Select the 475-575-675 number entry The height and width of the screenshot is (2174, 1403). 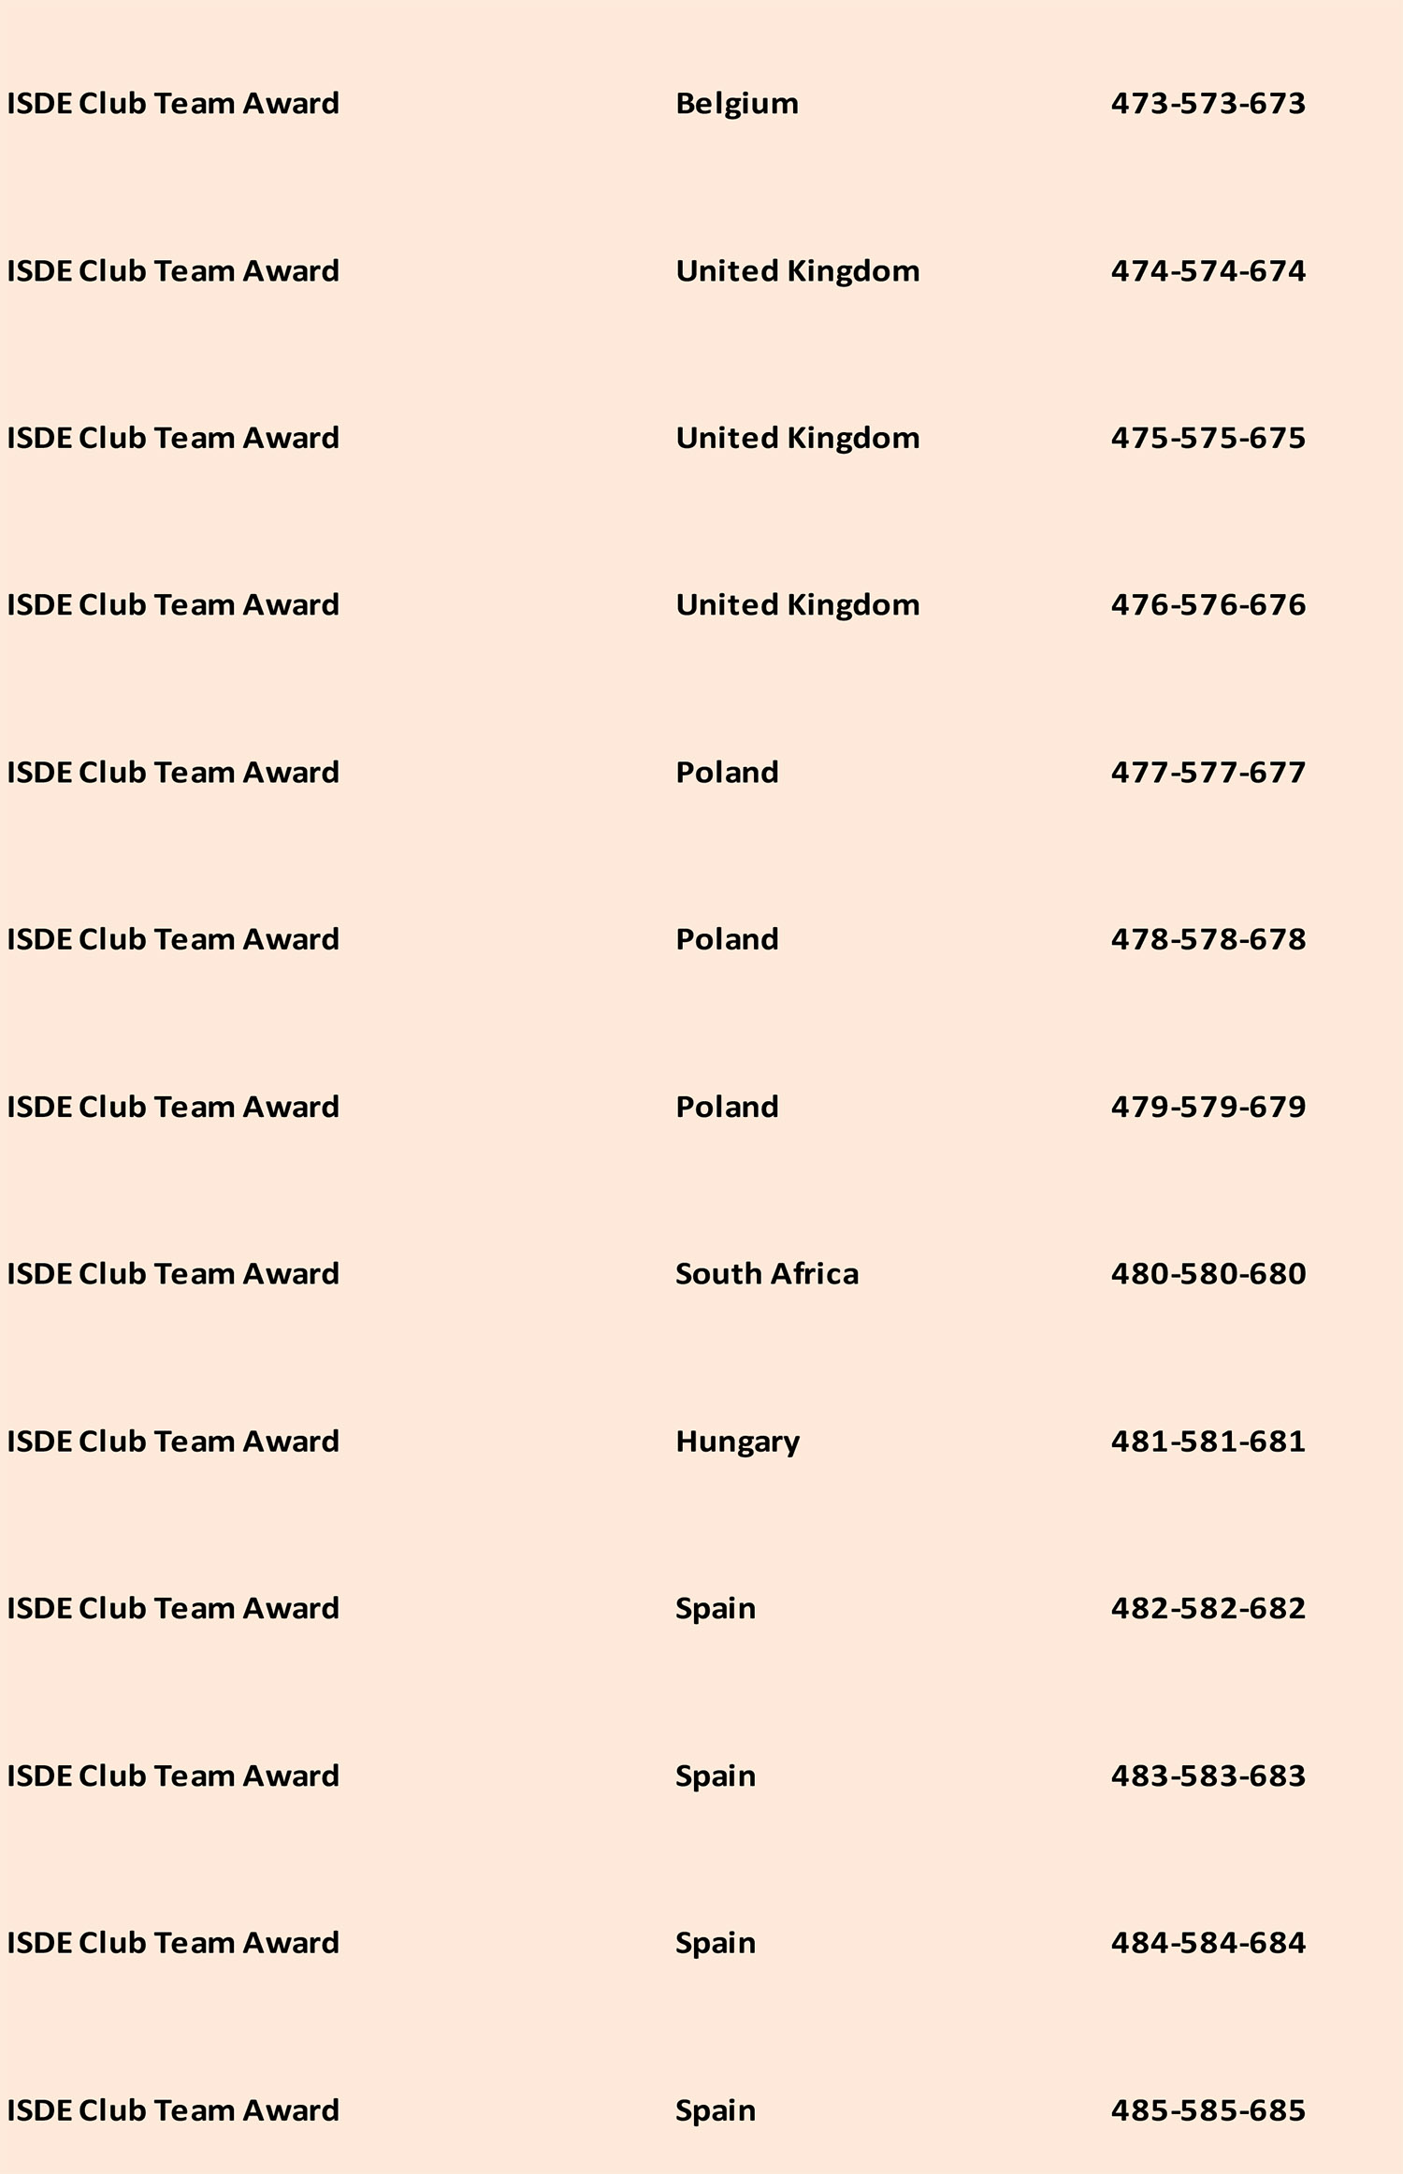point(1208,438)
